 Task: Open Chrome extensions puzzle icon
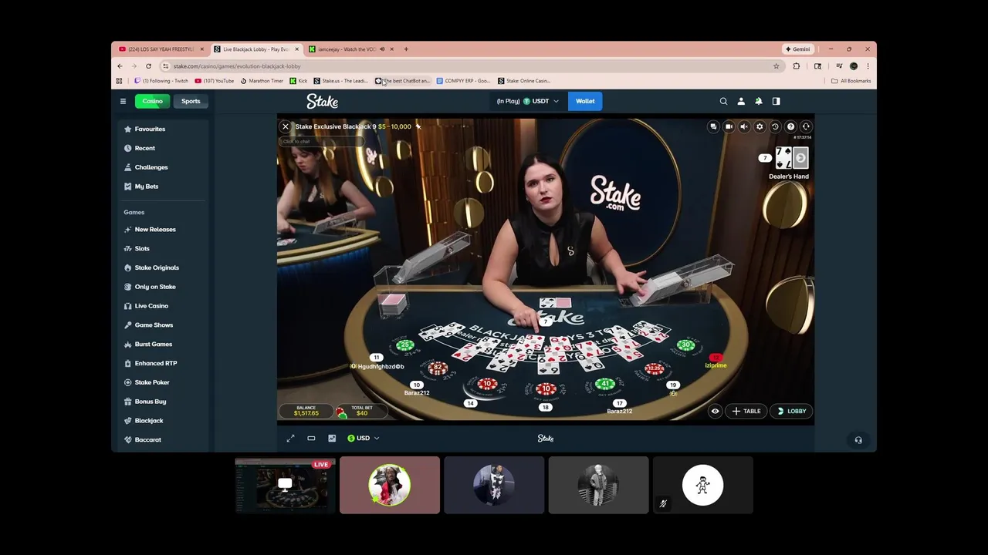pos(797,66)
